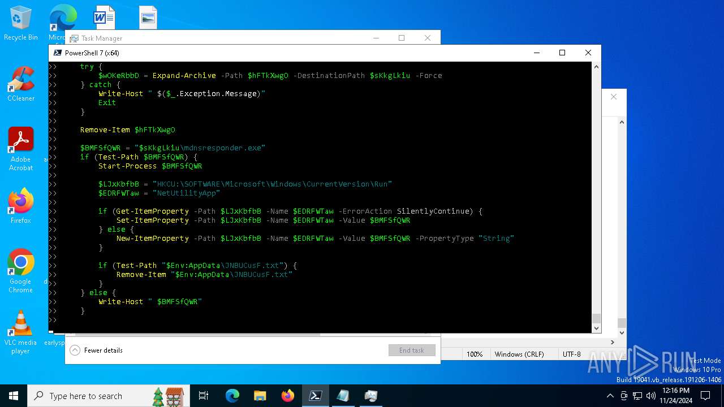This screenshot has height=407, width=724.
Task: Click the 100% zoom status in Notepad
Action: point(475,354)
